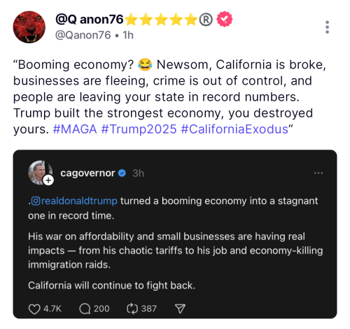Like the cagovernor post with heart icon
This screenshot has height=329, width=350.
pos(34,309)
